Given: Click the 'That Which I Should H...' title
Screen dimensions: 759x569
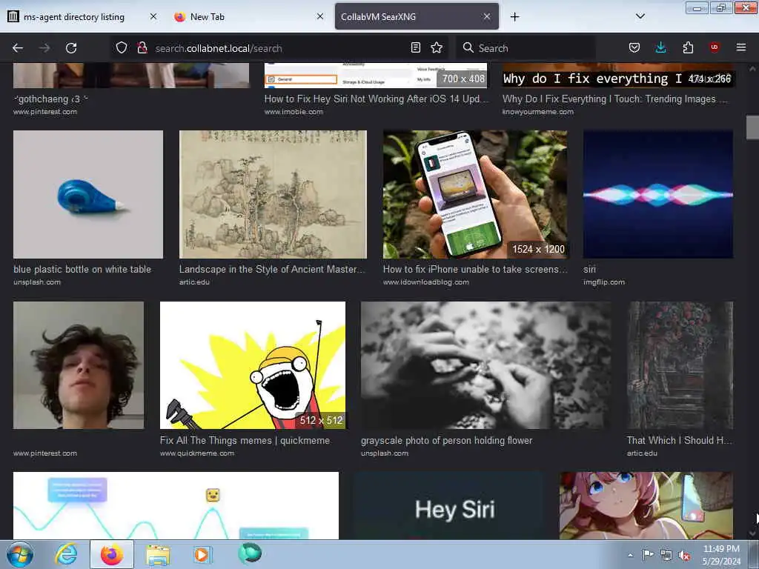Looking at the screenshot, I should [680, 440].
